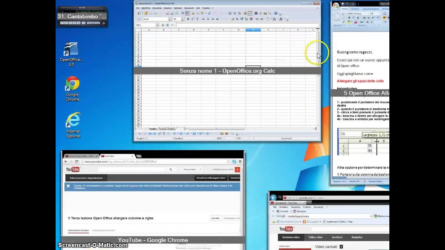Click the YouTube logo in Internet Explorer

[286, 229]
